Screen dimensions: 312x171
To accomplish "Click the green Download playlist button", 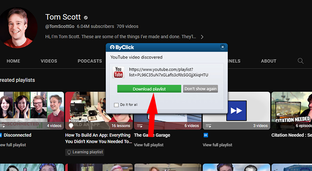I will pyautogui.click(x=149, y=89).
